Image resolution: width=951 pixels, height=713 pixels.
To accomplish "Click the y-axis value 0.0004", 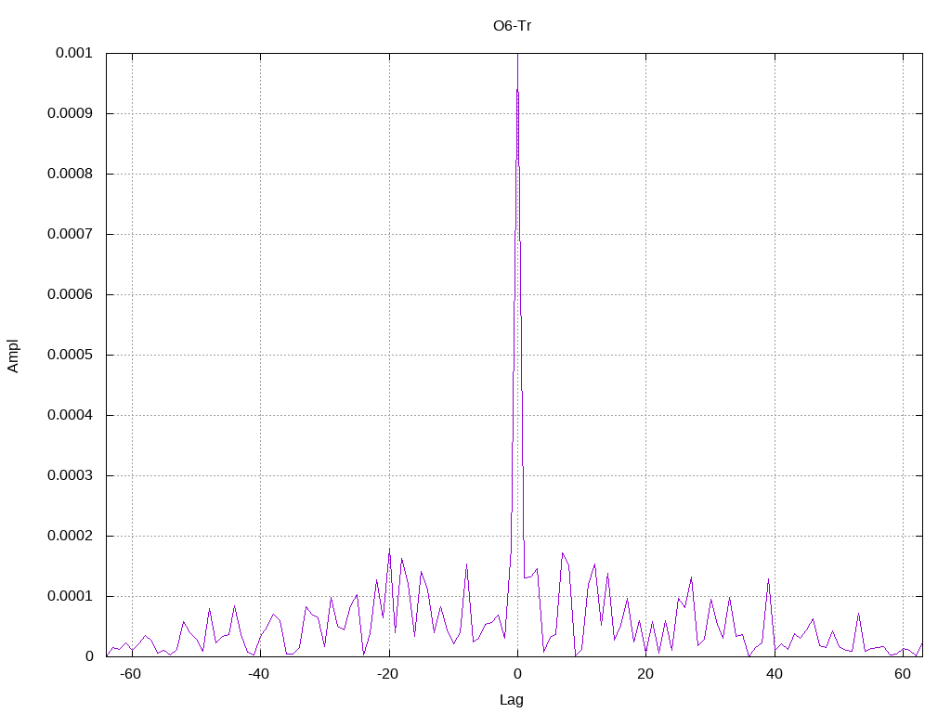I will click(x=71, y=415).
